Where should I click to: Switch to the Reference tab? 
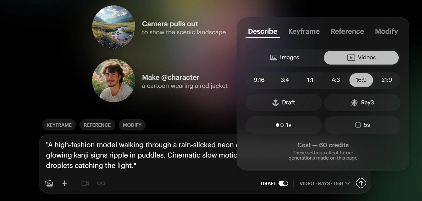tap(347, 31)
